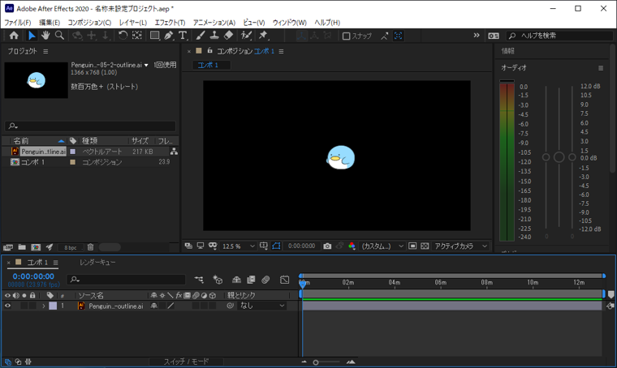Select the Rotation tool

tap(123, 36)
